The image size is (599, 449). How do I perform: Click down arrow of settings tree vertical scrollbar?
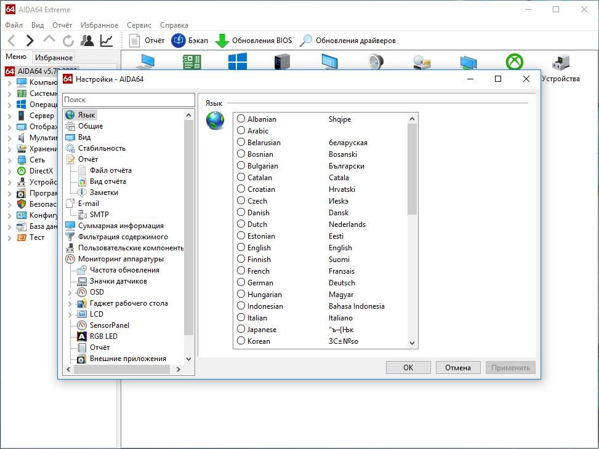coord(188,359)
